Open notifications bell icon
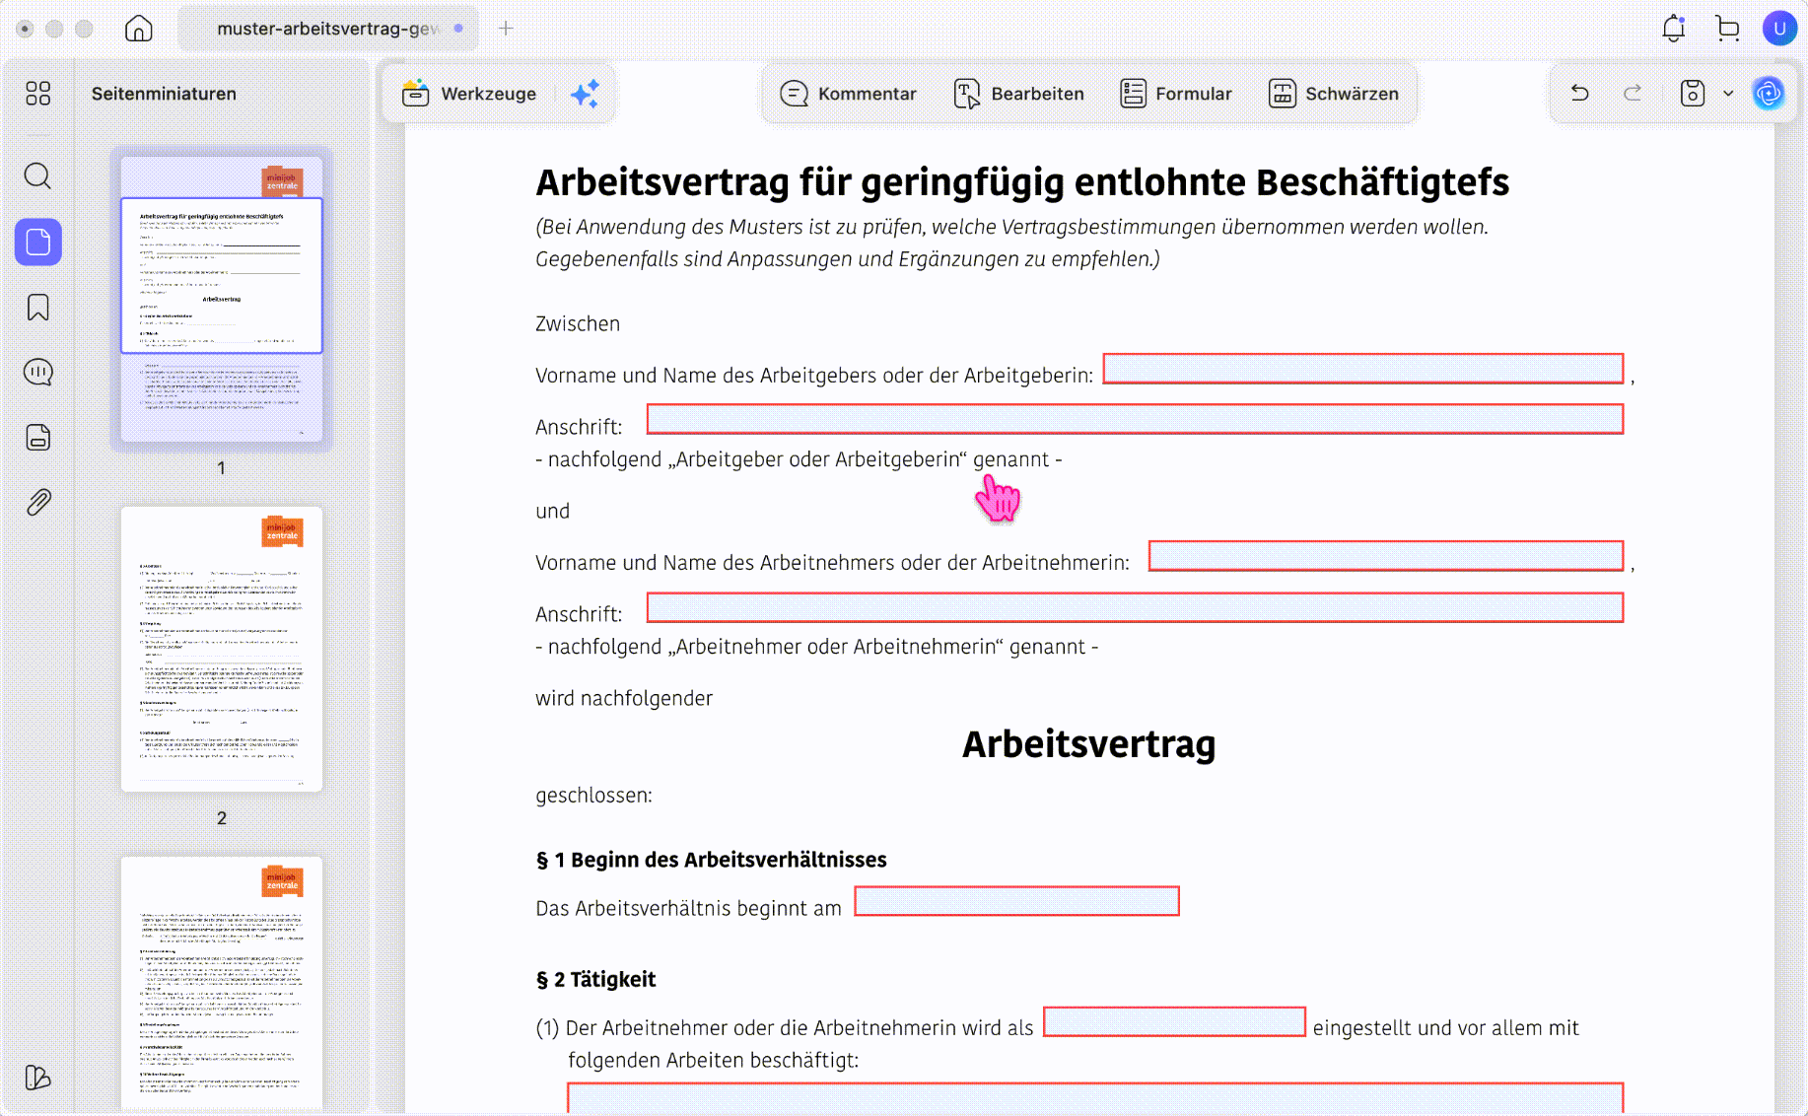Viewport: 1808px width, 1116px height. [x=1673, y=29]
